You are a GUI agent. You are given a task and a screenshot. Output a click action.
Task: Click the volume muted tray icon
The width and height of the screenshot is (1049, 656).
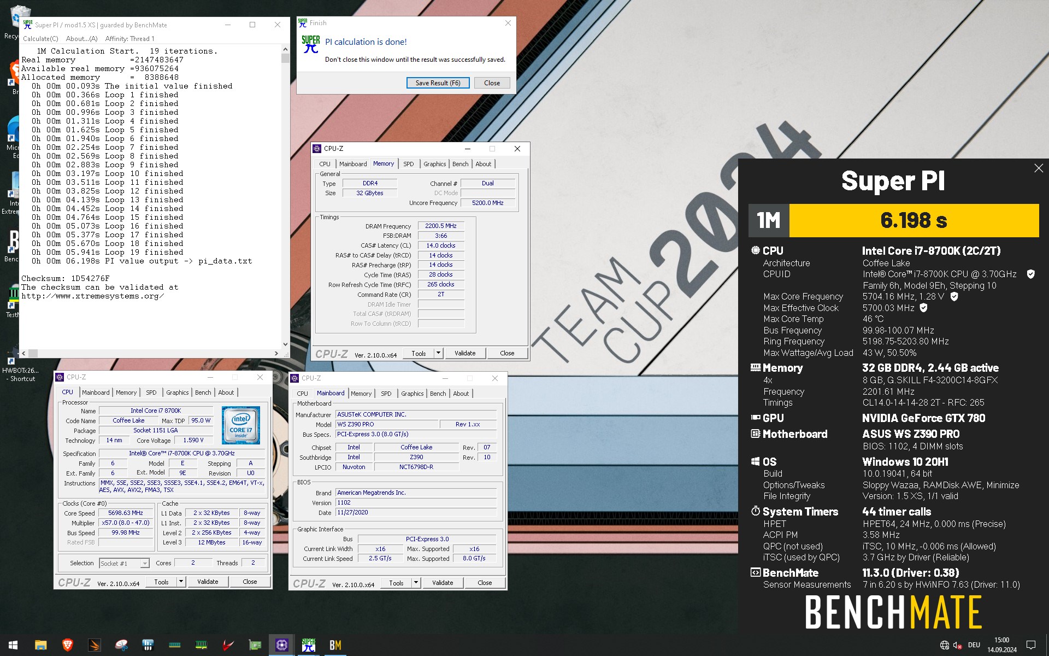point(957,645)
